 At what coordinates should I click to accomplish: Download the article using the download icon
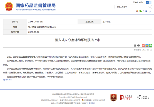(135, 45)
